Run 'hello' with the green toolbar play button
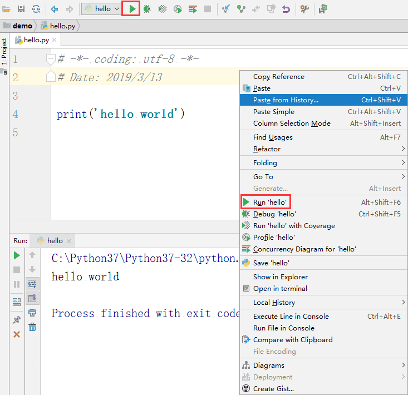This screenshot has height=395, width=408. 132,9
